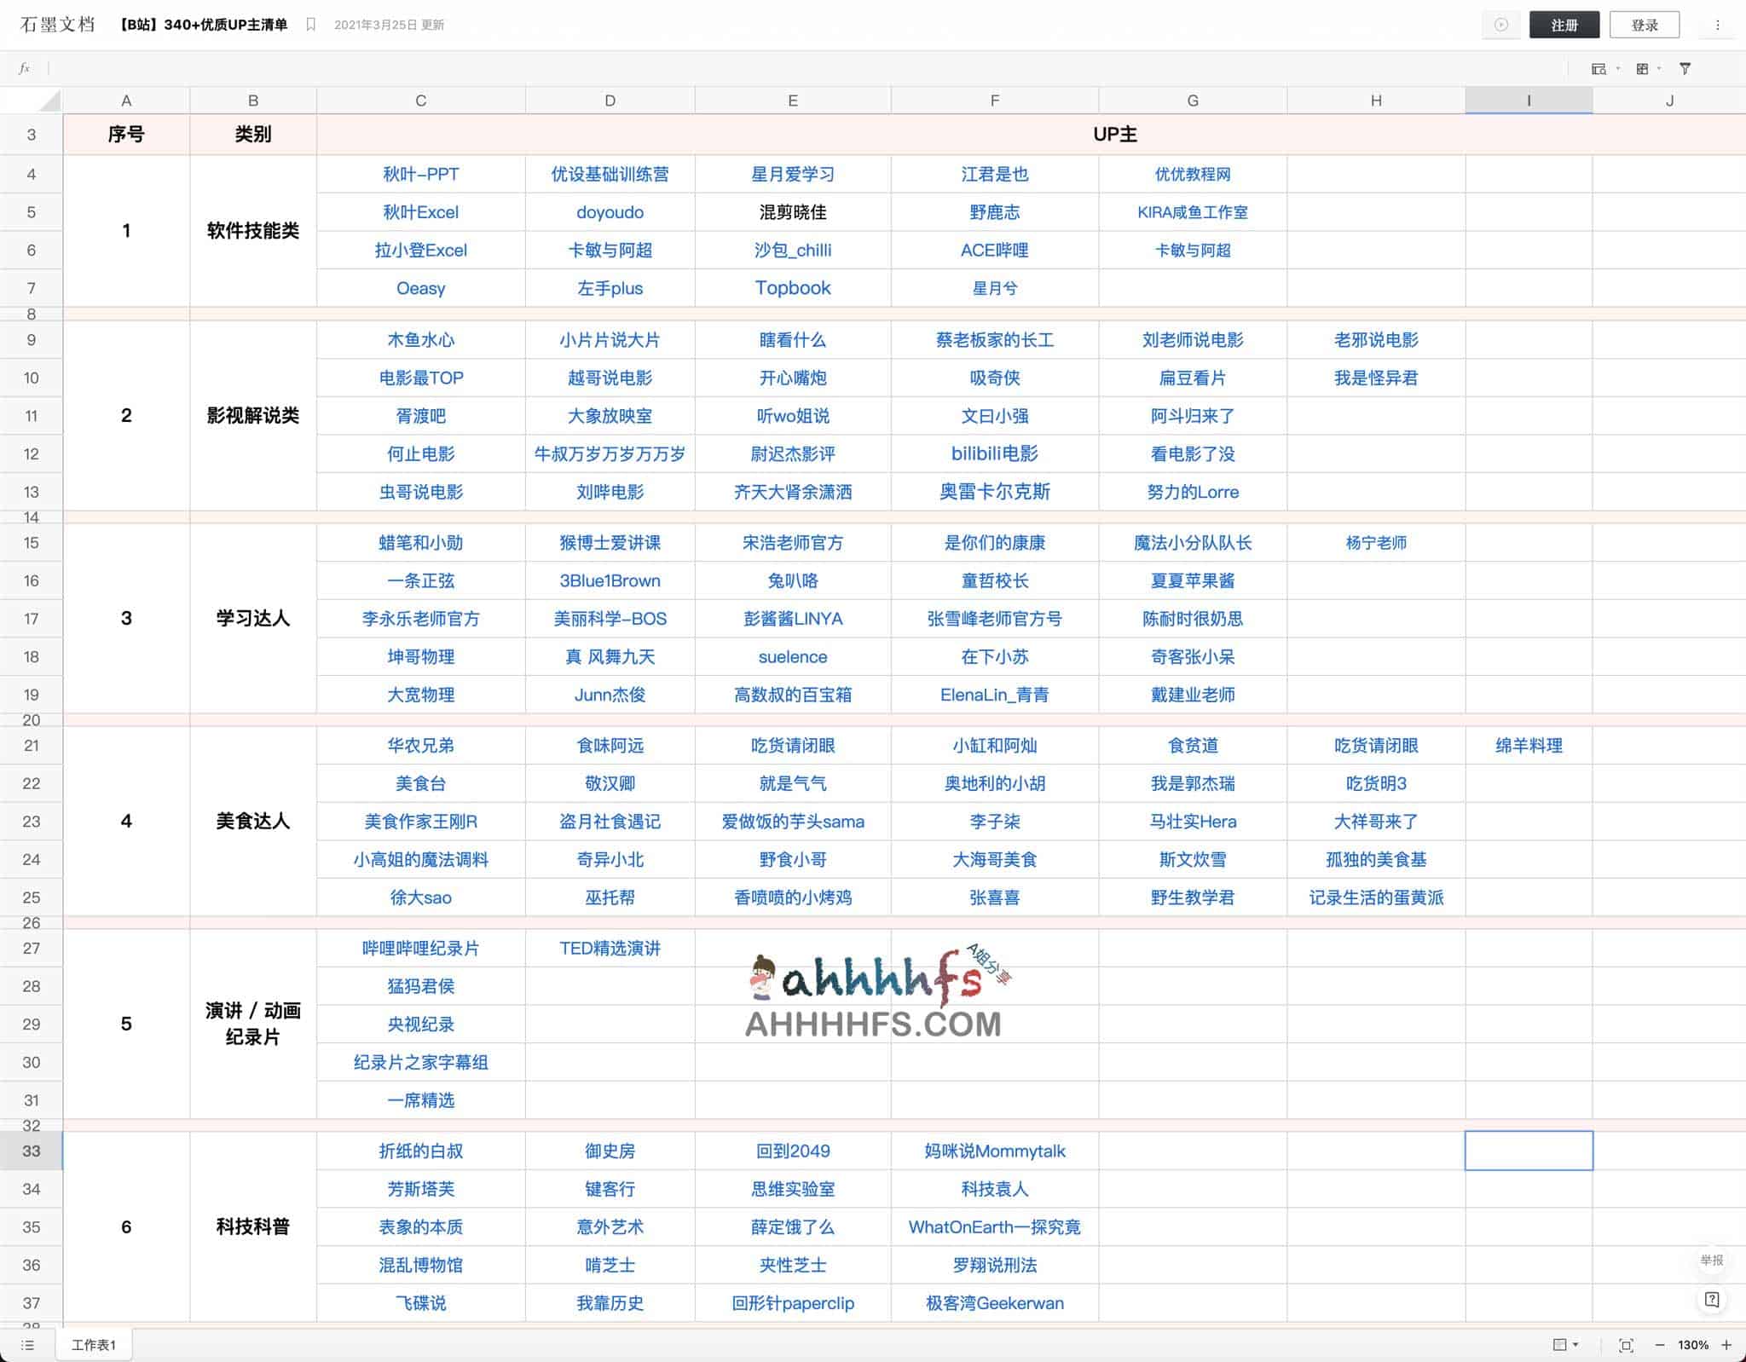Open the help question mark icon
This screenshot has height=1362, width=1746.
pos(1711,1300)
